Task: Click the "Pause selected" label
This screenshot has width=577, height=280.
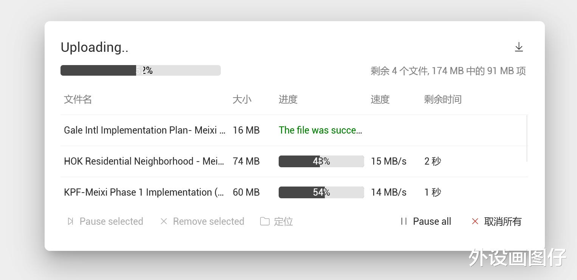Action: point(111,221)
